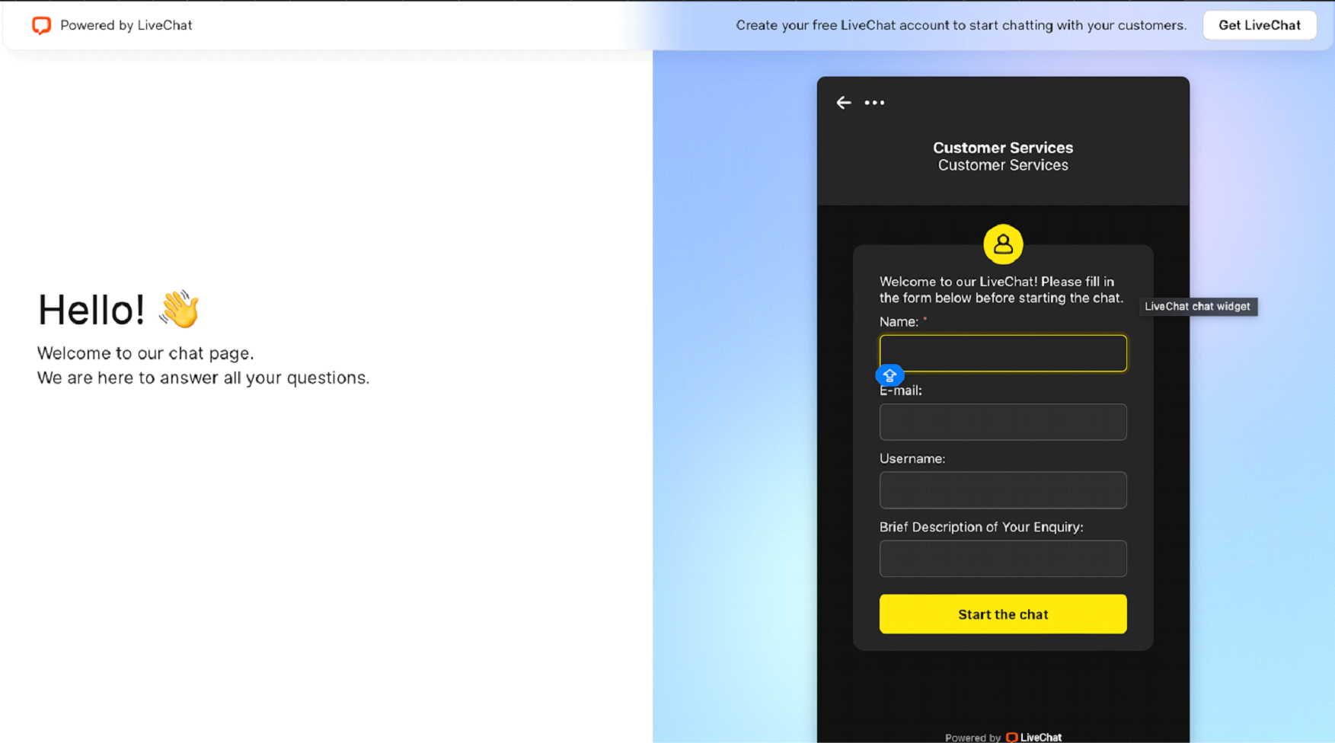Click the Hello! heading

tap(91, 310)
